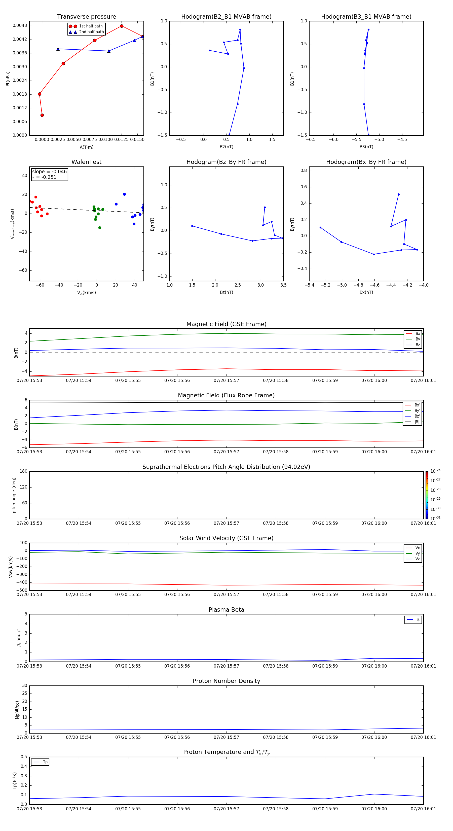This screenshot has height=831, width=453.
Task: Click the highest red point in Transverse pressure
Action: [x=122, y=26]
